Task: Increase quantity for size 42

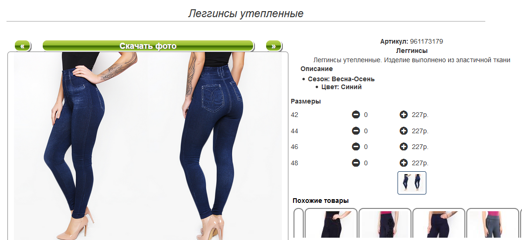Action: (x=404, y=115)
